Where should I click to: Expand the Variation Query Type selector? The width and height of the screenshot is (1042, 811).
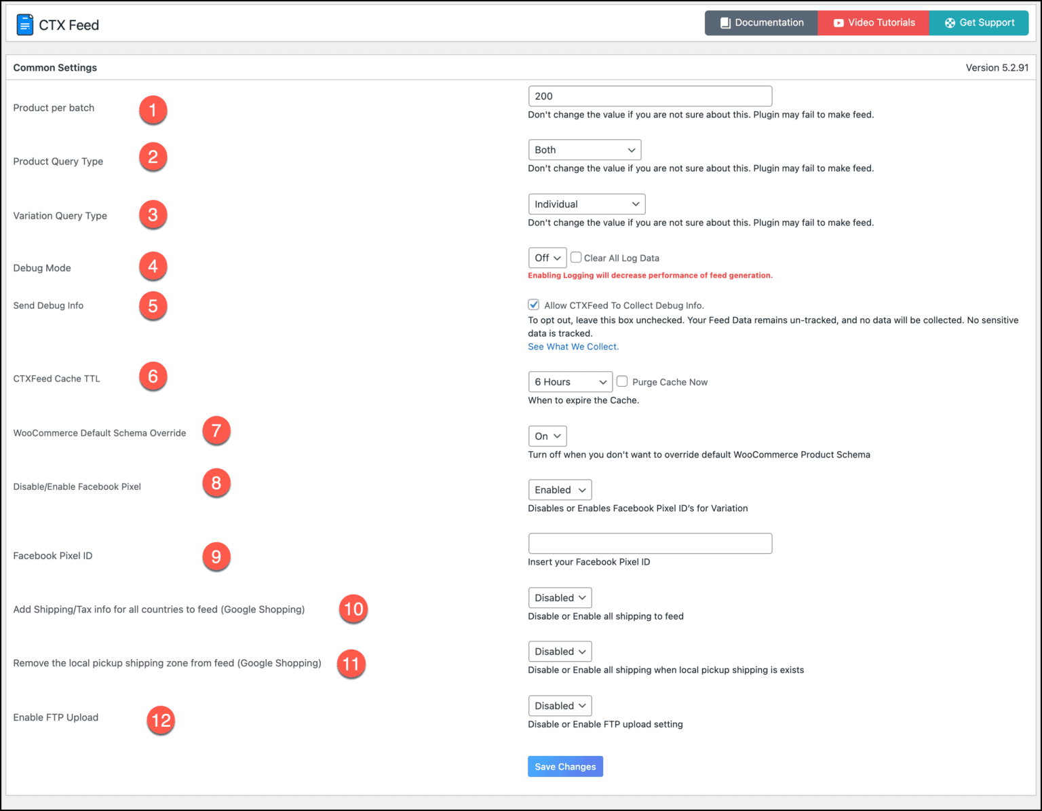(586, 204)
